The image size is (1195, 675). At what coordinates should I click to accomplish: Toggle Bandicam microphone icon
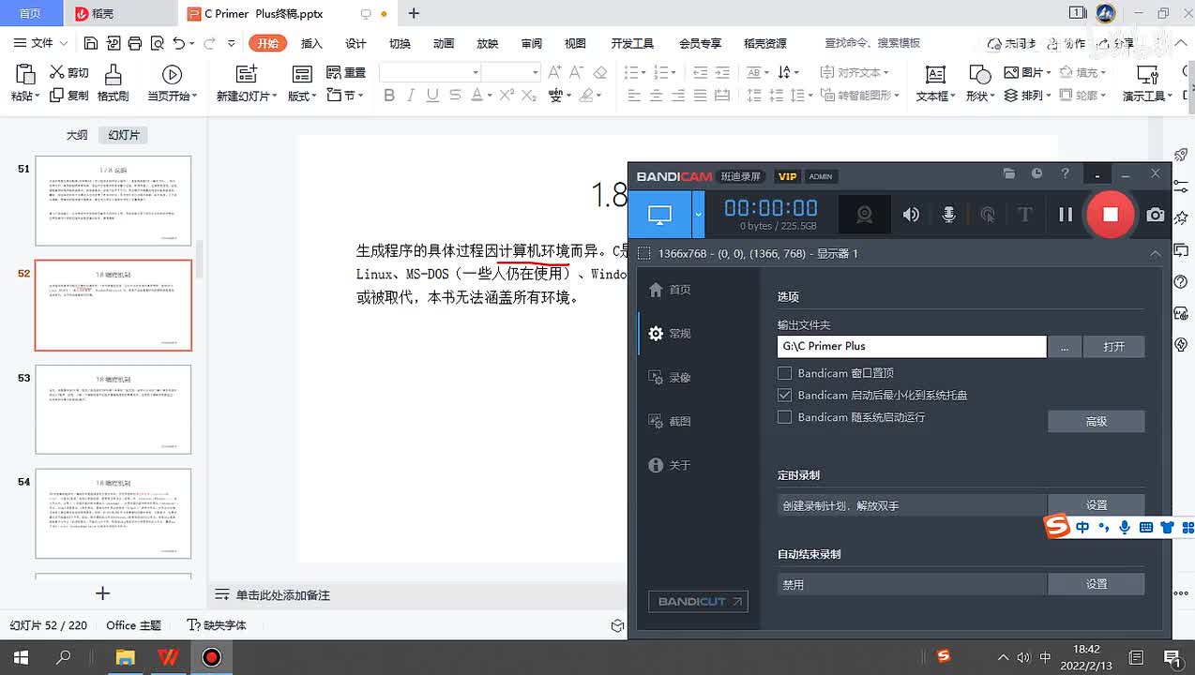click(948, 215)
